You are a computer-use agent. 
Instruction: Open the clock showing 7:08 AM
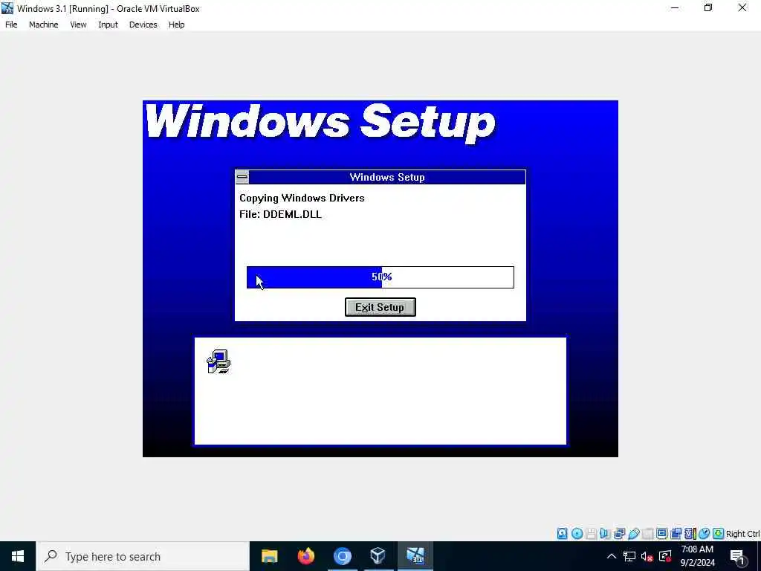pyautogui.click(x=697, y=556)
